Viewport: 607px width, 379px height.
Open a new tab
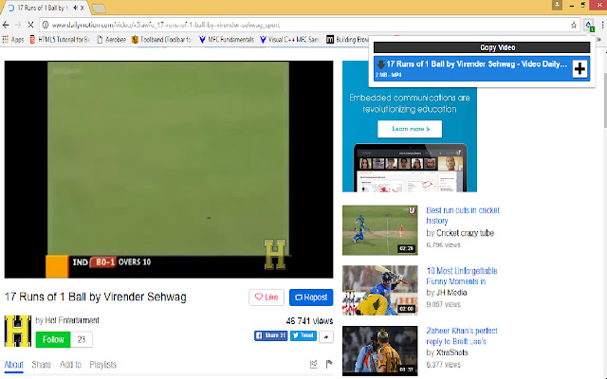pos(99,9)
